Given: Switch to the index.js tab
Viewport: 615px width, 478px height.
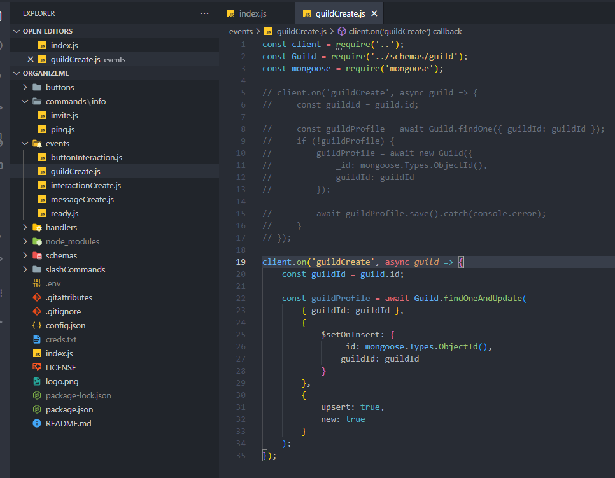Looking at the screenshot, I should [x=253, y=13].
